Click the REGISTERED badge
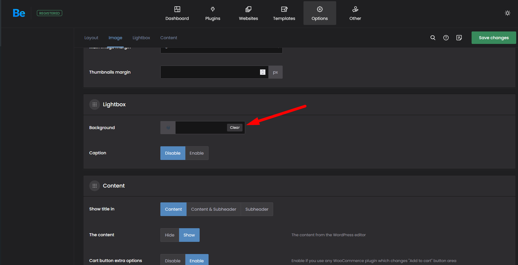This screenshot has height=265, width=518. [49, 13]
